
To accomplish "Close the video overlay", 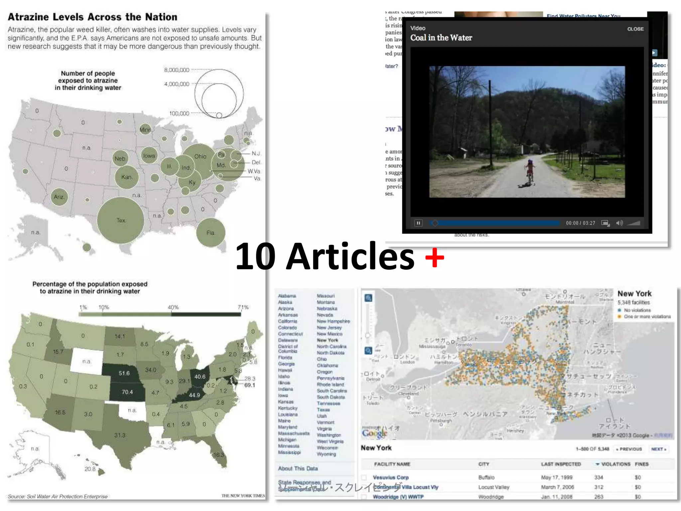I will click(x=635, y=29).
